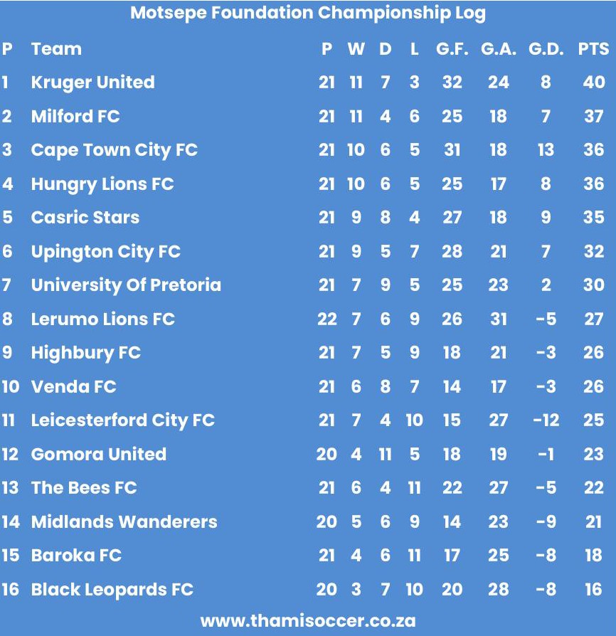Click the PTS column header
The width and height of the screenshot is (616, 636).
(x=593, y=49)
